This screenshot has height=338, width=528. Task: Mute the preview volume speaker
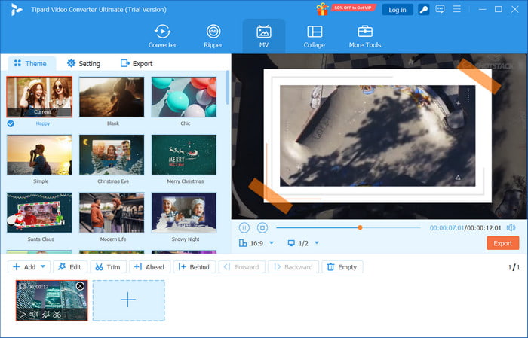coord(511,227)
